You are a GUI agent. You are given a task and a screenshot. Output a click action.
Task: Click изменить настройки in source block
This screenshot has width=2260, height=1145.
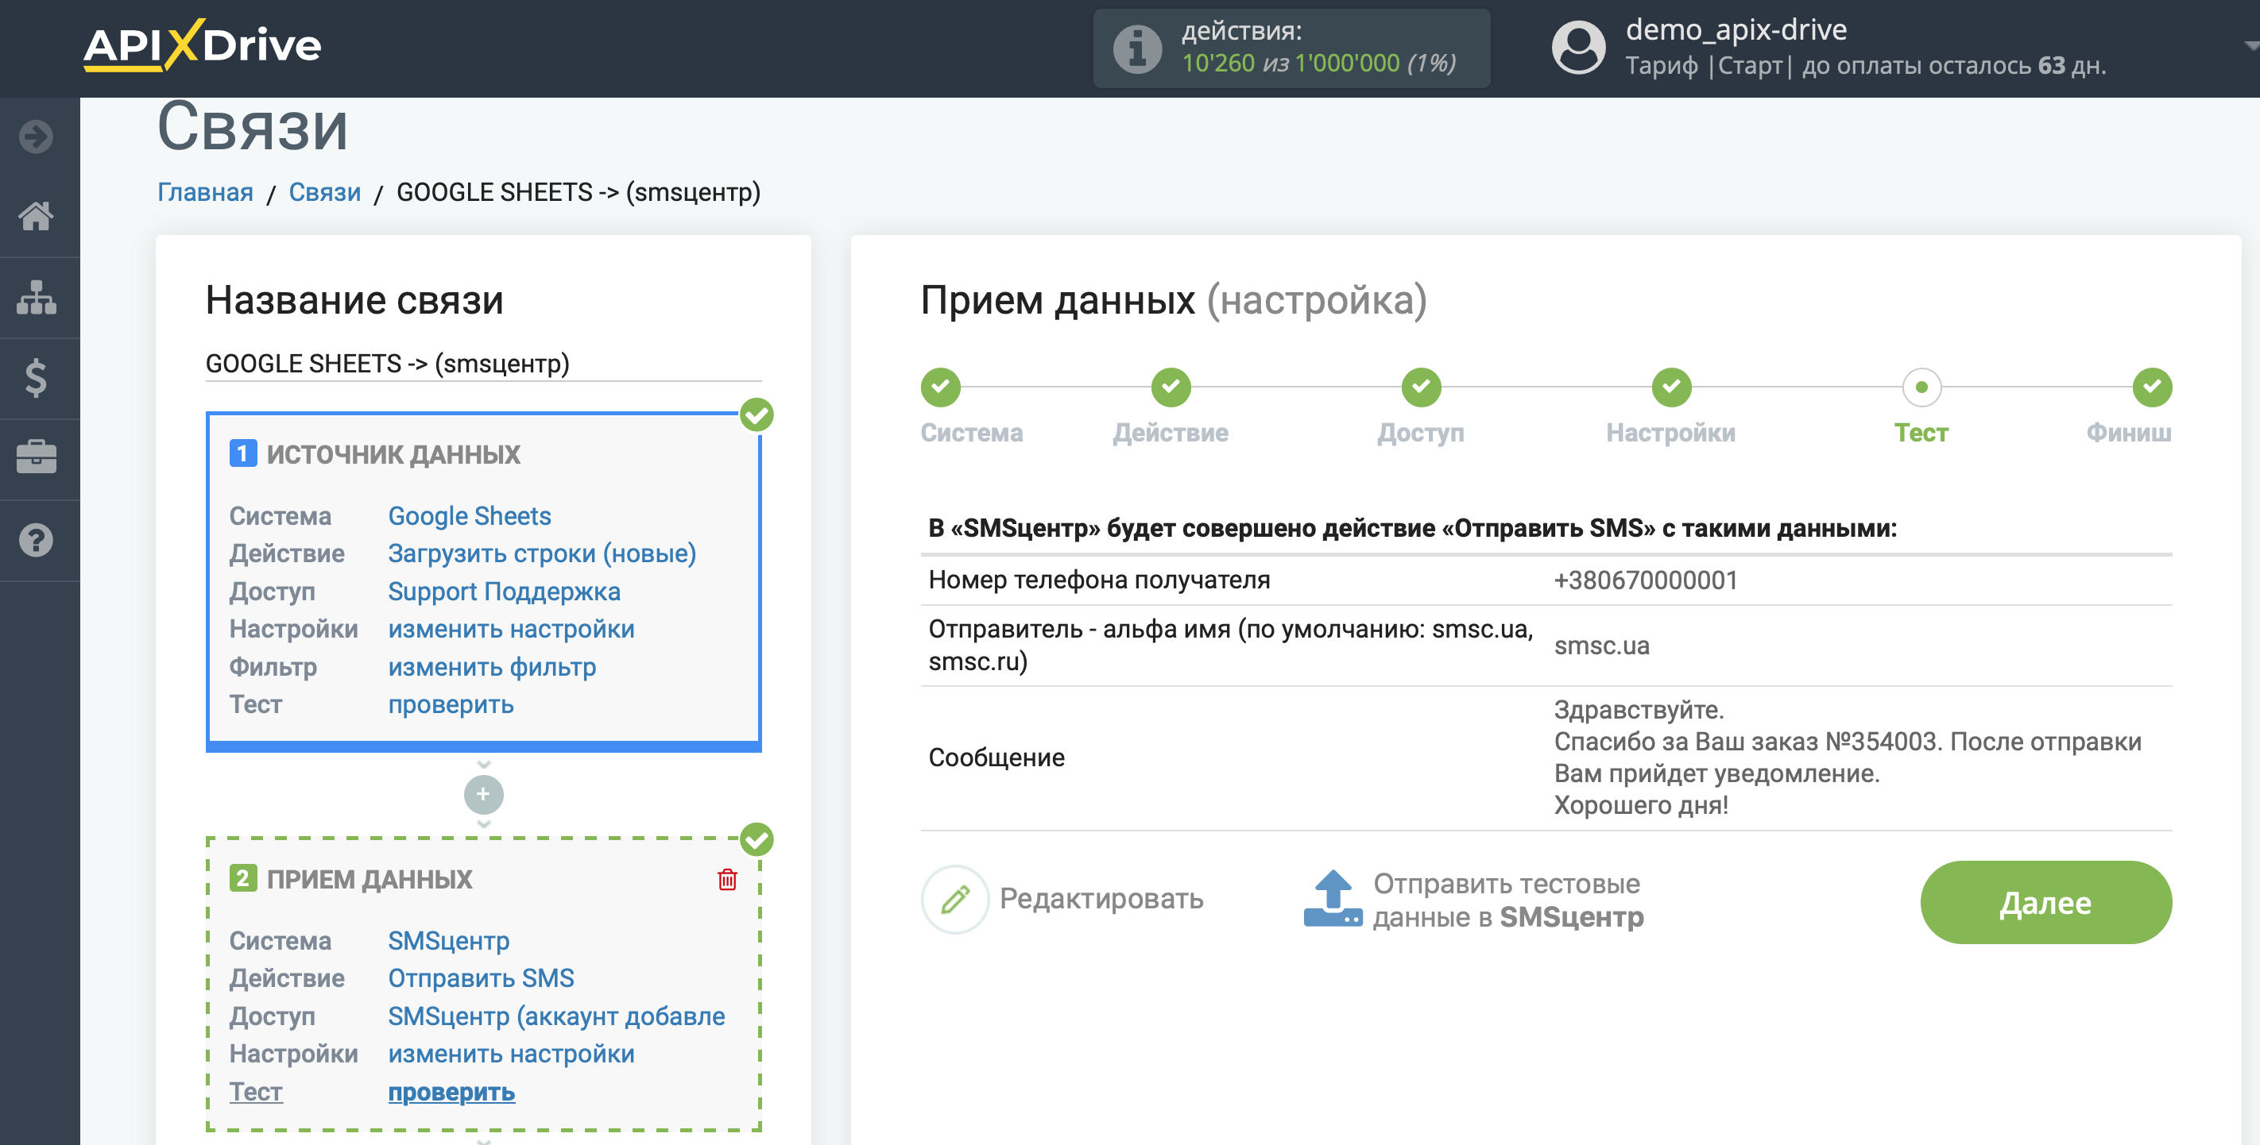click(511, 629)
